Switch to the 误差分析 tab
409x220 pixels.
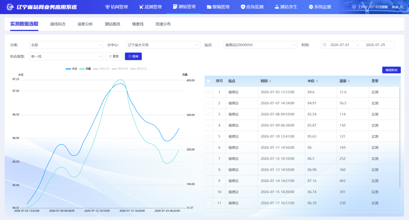coord(85,24)
